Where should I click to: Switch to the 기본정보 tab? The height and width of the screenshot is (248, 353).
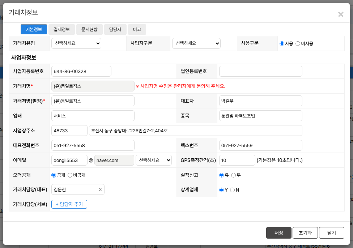tap(34, 30)
